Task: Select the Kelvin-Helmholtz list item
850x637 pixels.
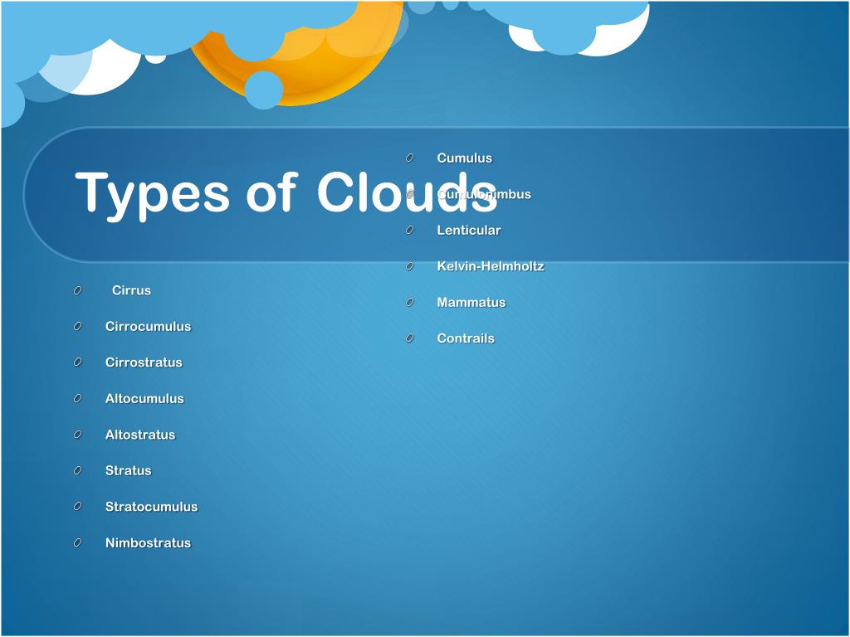Action: [491, 266]
